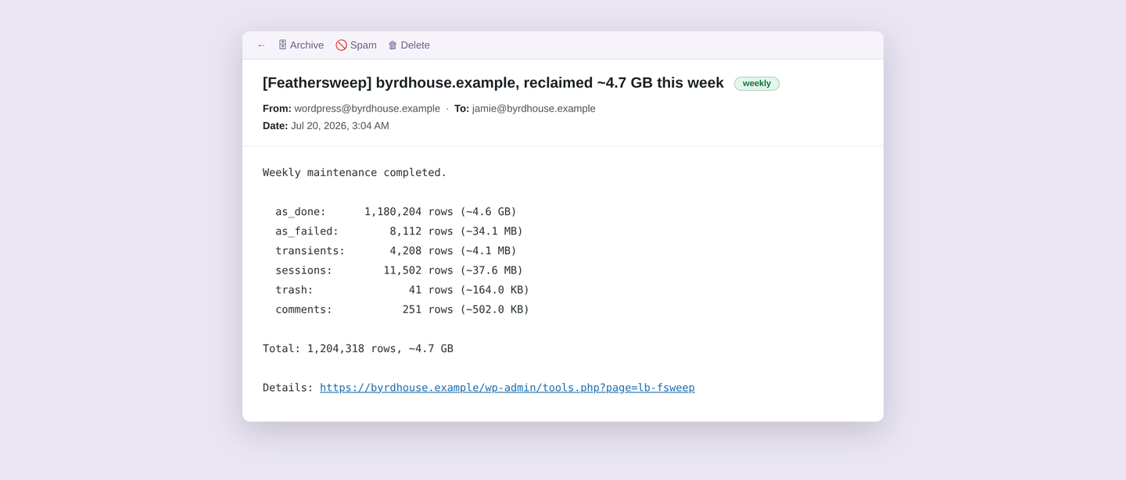The height and width of the screenshot is (480, 1126).
Task: Click recipient jamie@byrdhouse.example
Action: coord(533,109)
